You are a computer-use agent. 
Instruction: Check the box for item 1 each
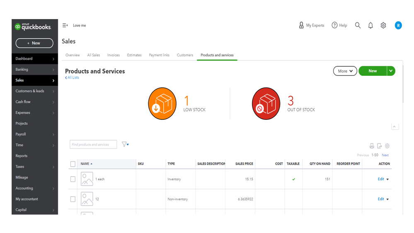tap(73, 179)
